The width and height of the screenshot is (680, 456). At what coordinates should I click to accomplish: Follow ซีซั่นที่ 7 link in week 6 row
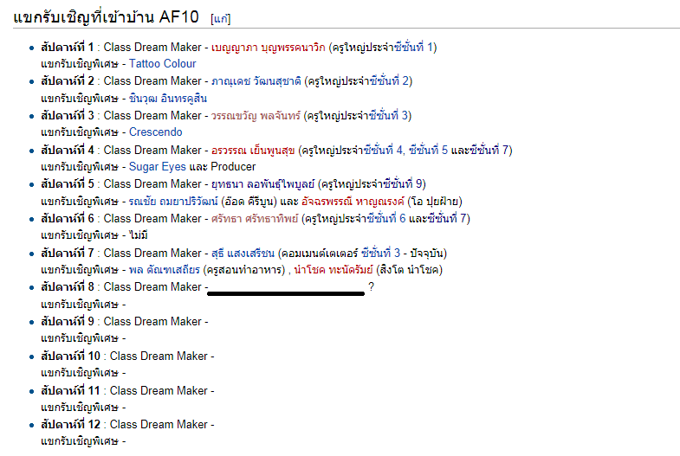[x=447, y=219]
